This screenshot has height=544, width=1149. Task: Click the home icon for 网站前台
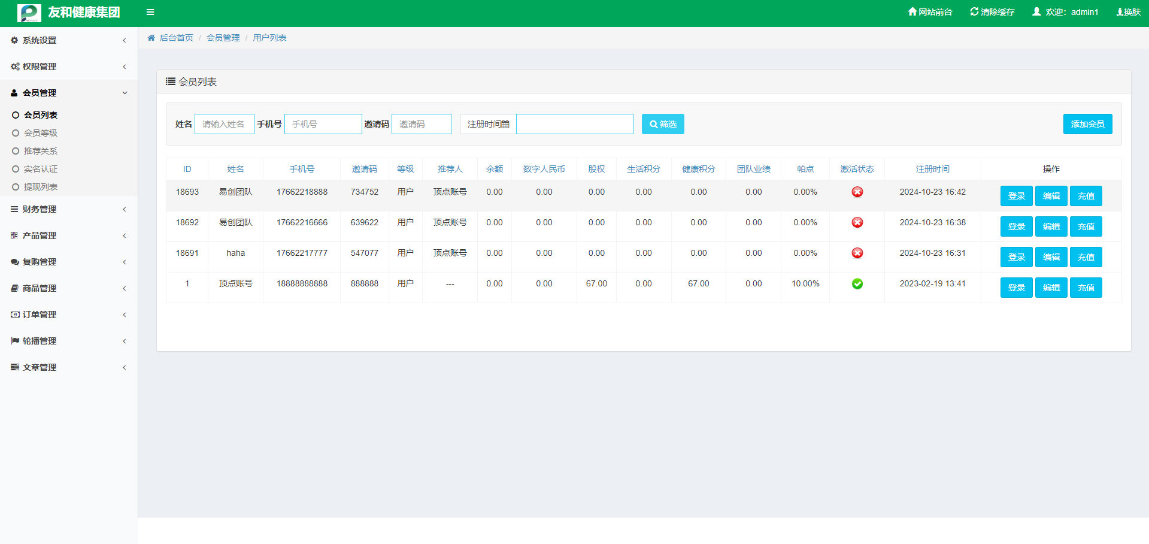click(x=912, y=11)
